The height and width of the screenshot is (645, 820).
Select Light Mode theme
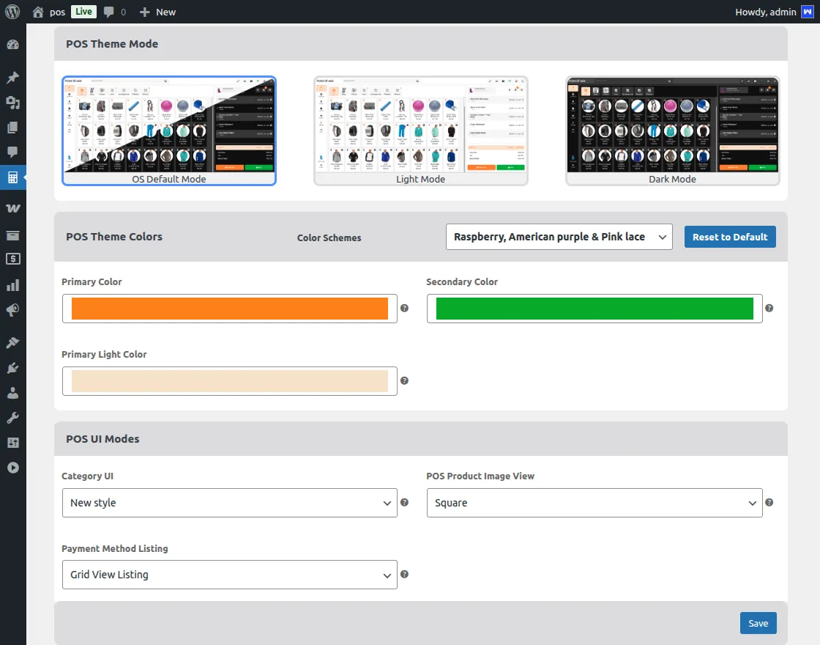click(x=421, y=130)
